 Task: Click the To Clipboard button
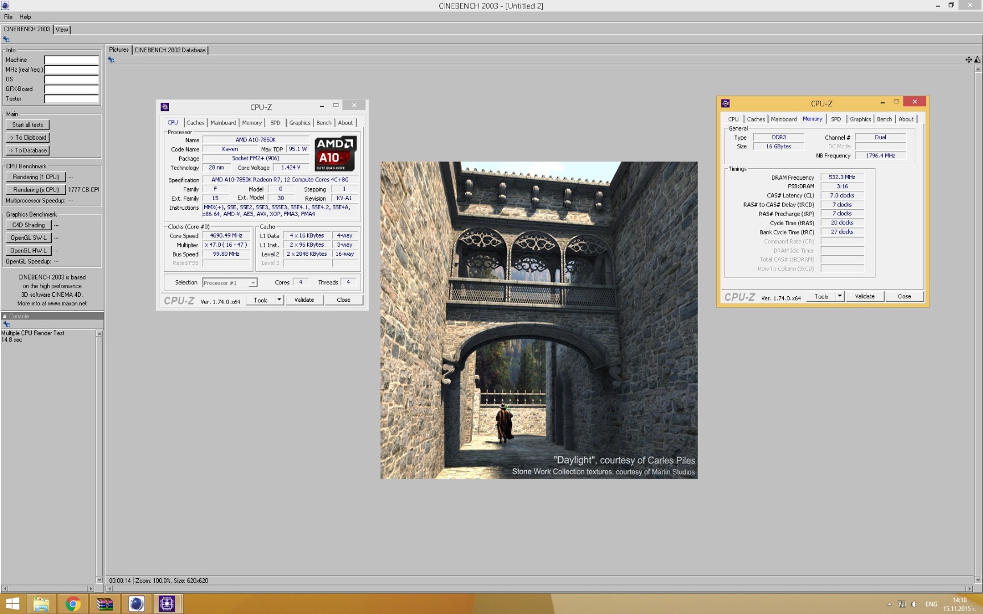[x=28, y=138]
